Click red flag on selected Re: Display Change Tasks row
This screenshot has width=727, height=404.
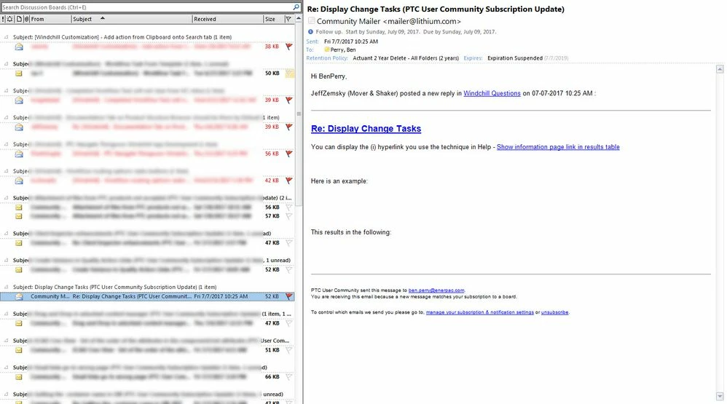(x=289, y=296)
